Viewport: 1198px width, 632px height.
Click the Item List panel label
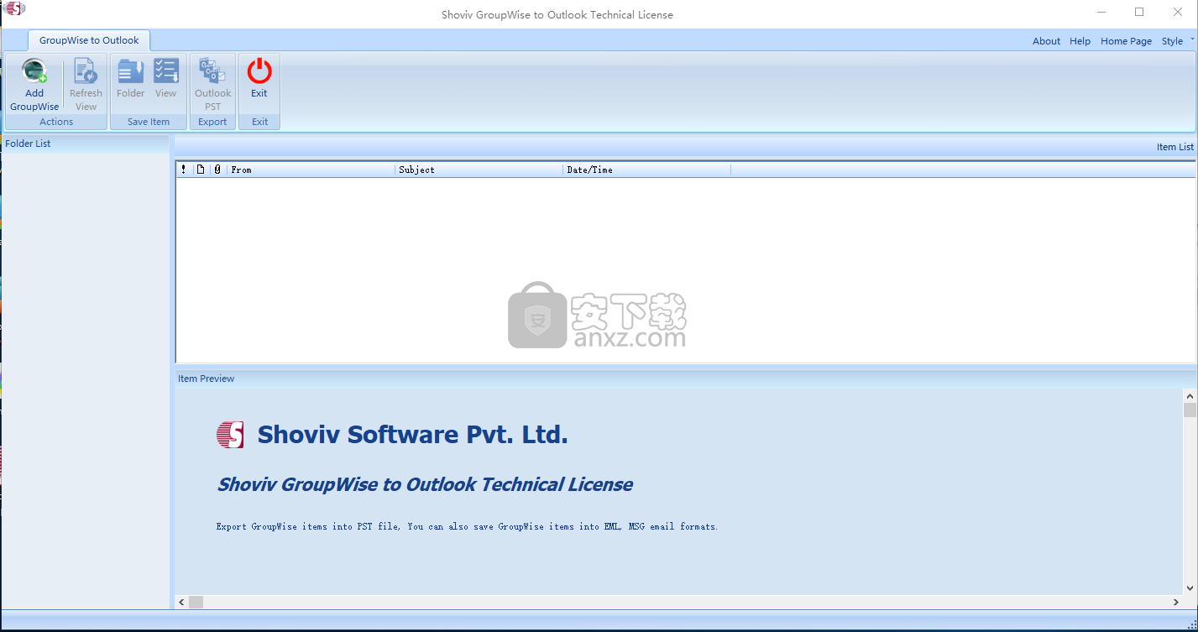point(1174,147)
